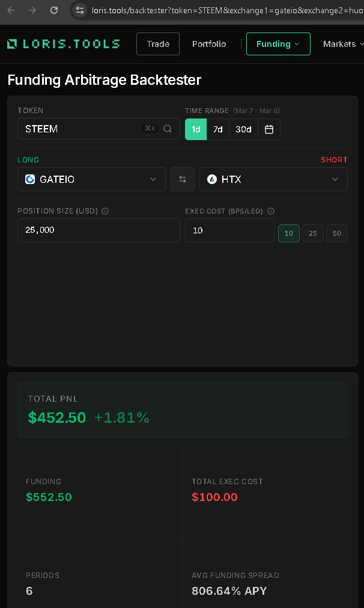
Task: Click the search magnifier in token field
Action: click(x=168, y=129)
